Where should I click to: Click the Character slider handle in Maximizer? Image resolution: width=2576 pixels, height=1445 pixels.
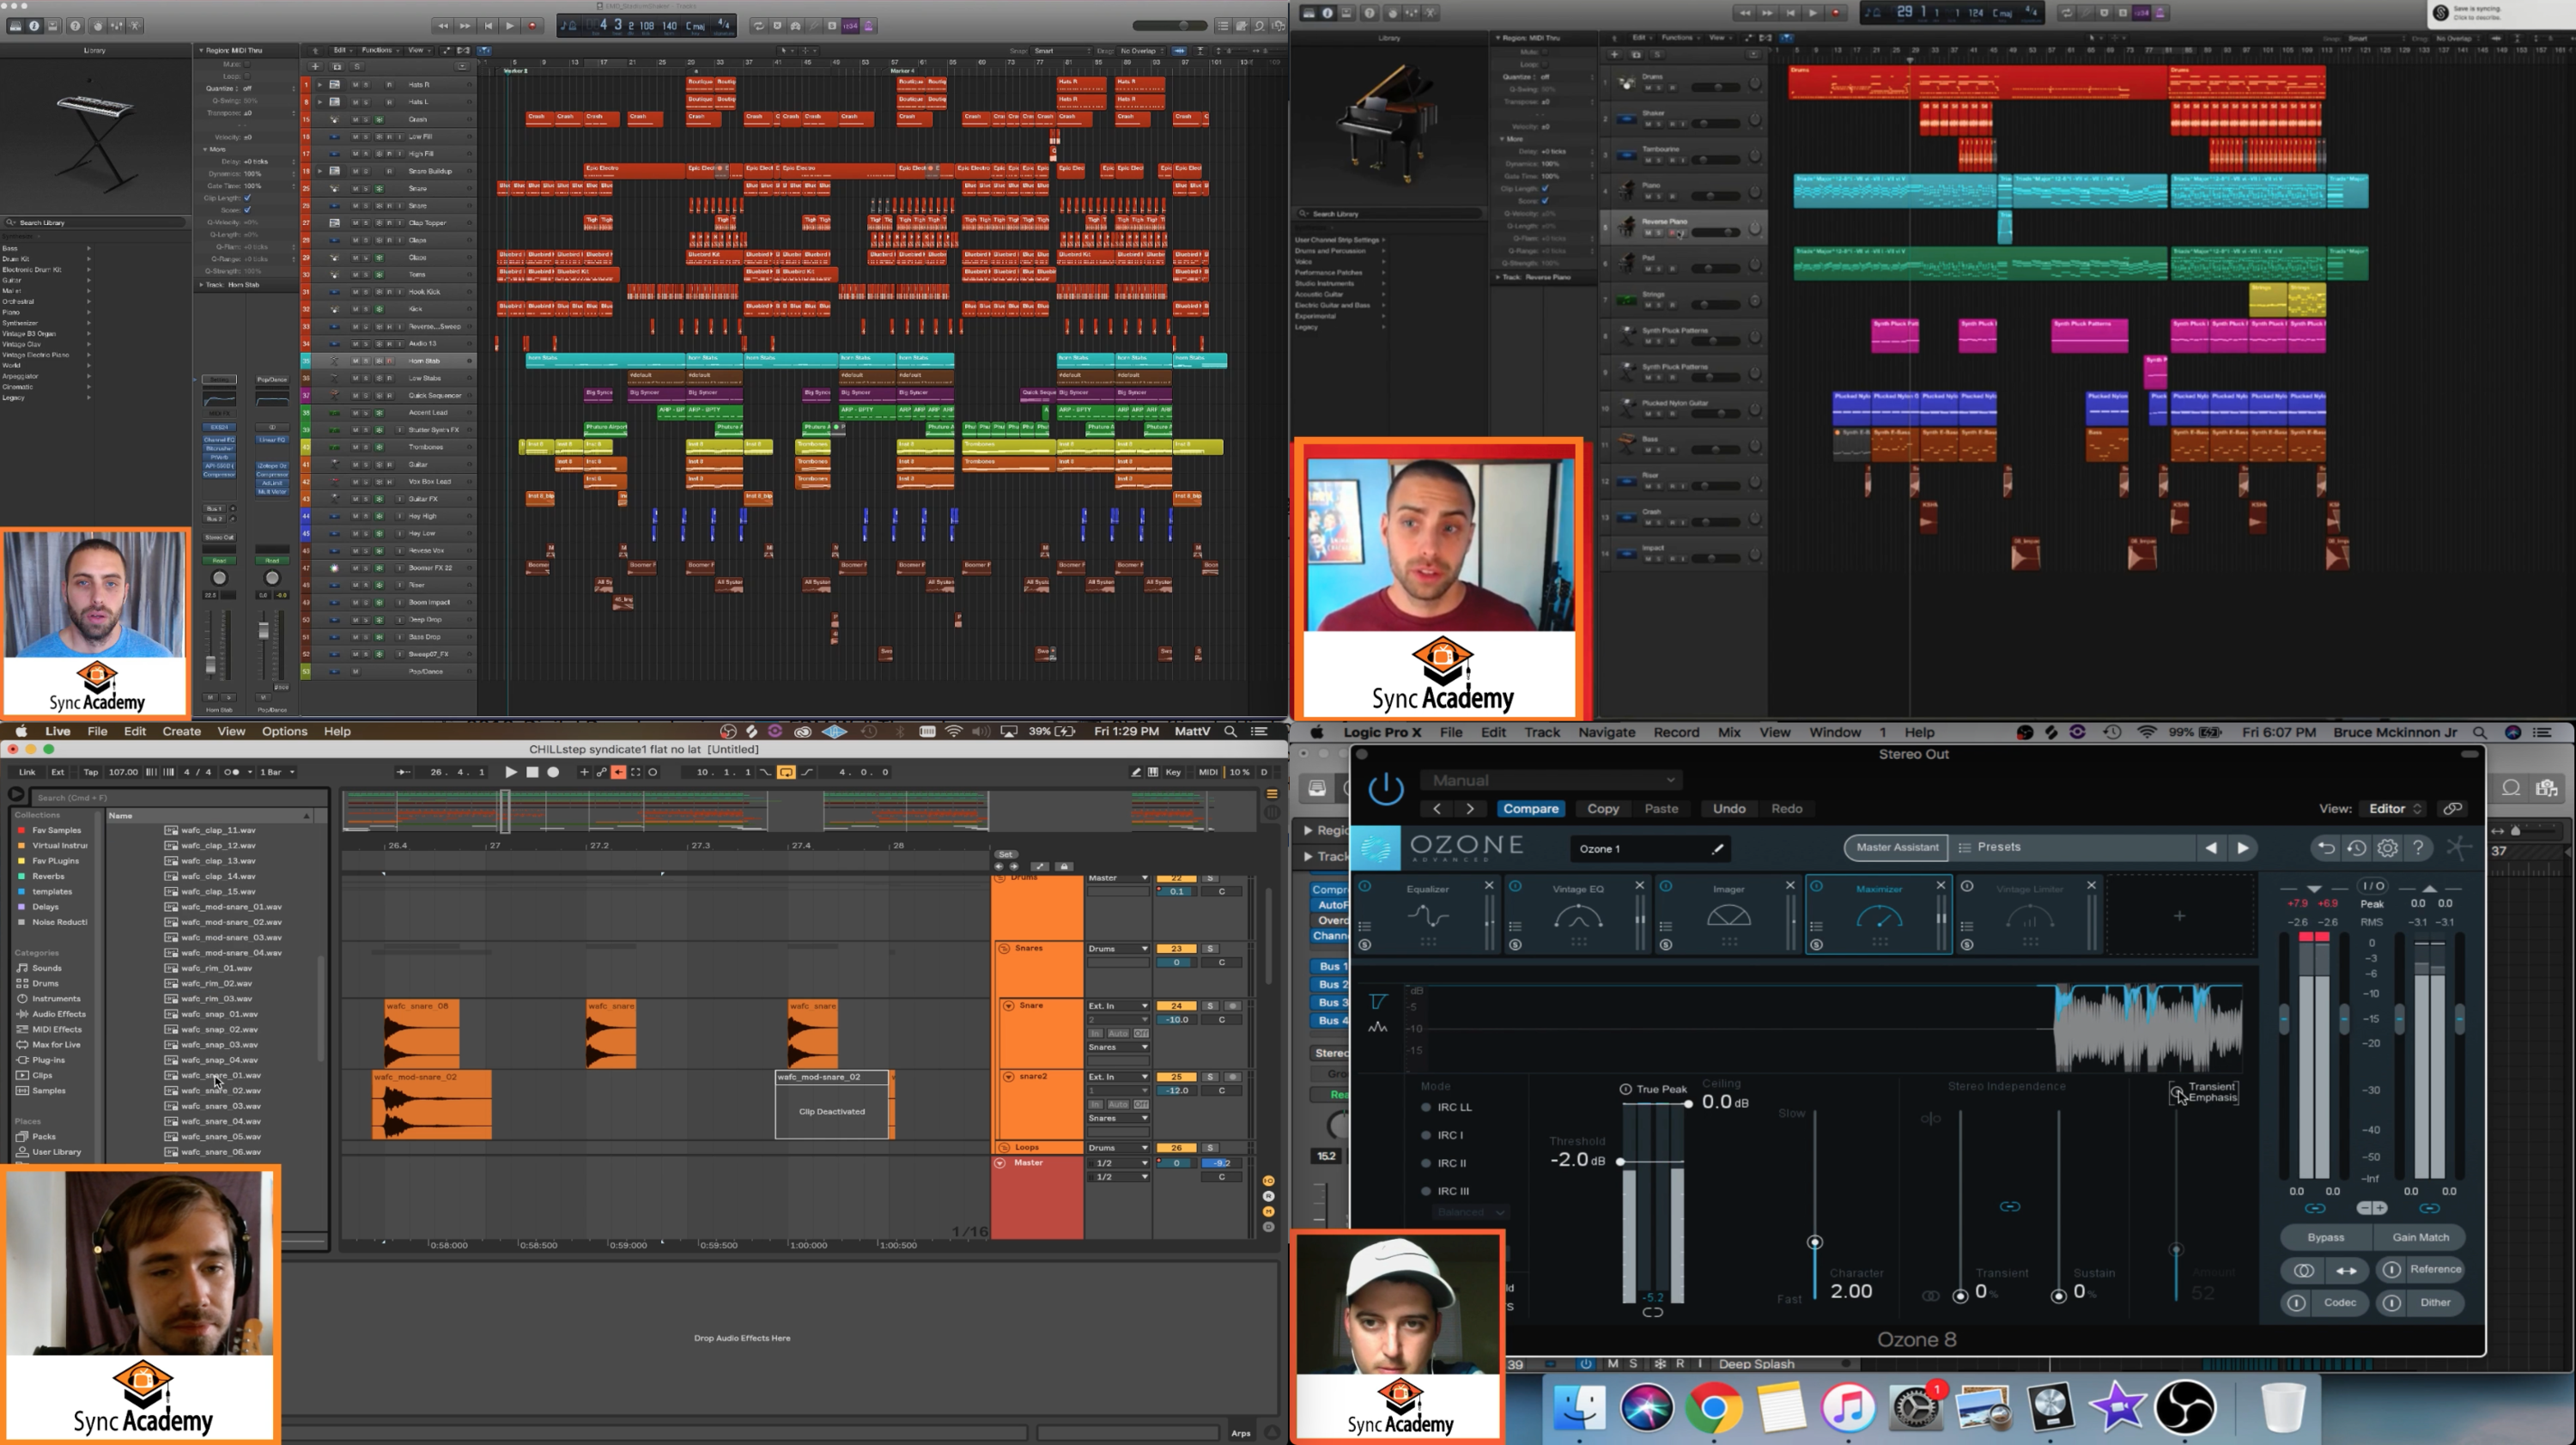1814,1243
